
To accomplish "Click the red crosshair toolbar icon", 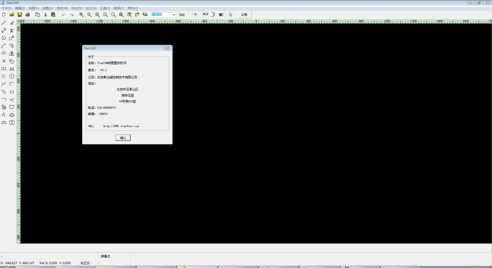I will click(x=195, y=14).
